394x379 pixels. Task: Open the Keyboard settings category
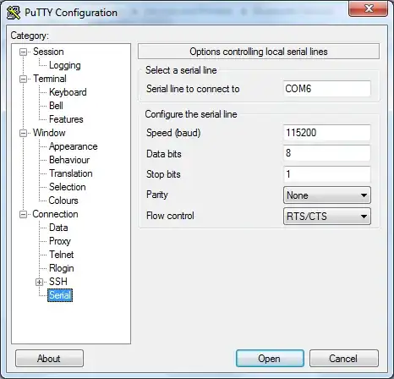(x=68, y=92)
